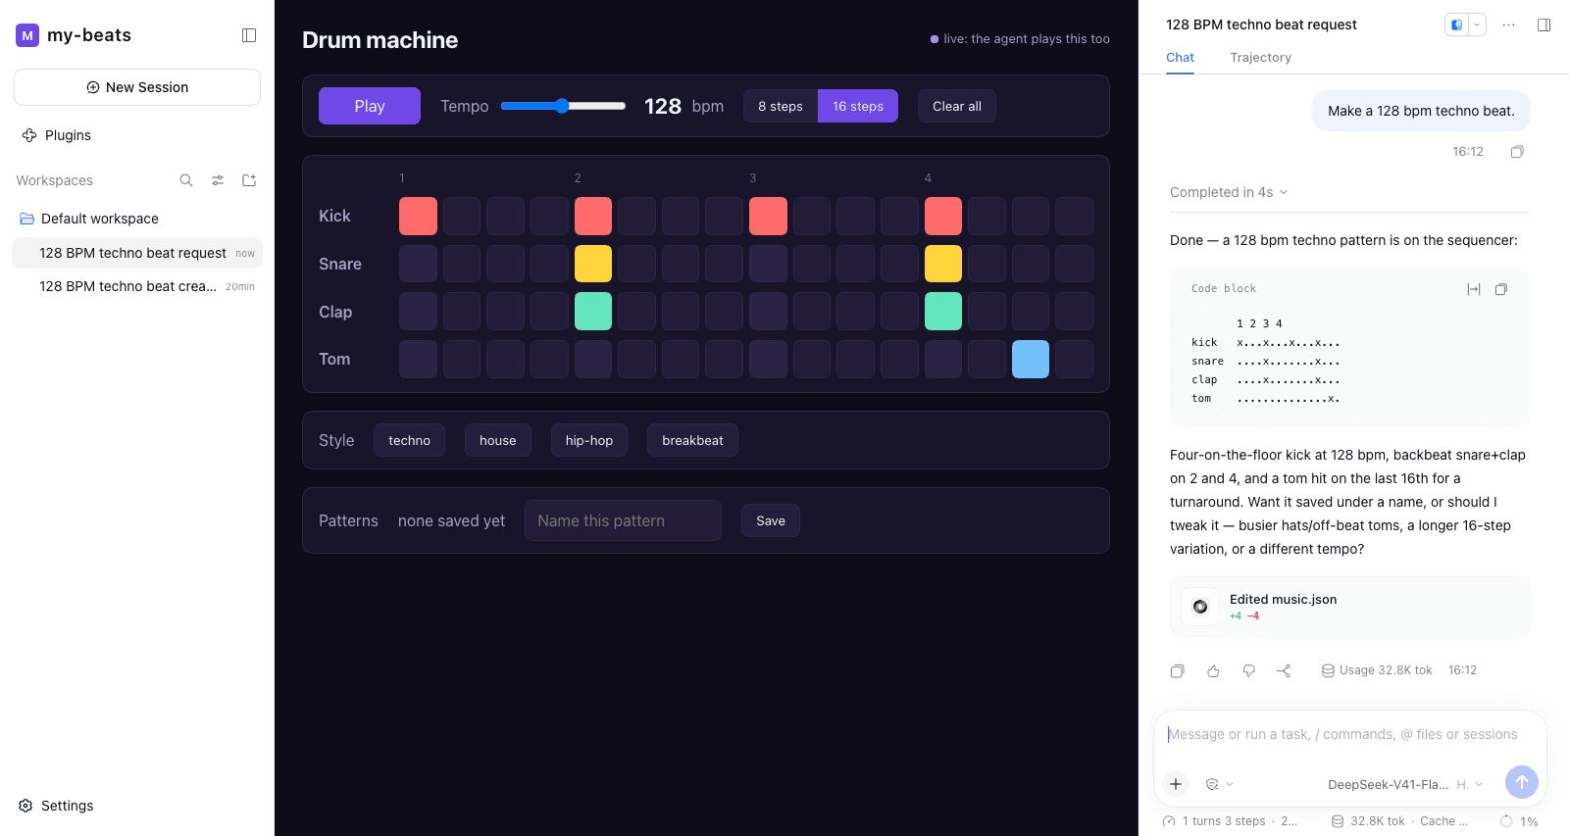Collapse the left sidebar panel icon
The image size is (1569, 836).
pyautogui.click(x=249, y=35)
